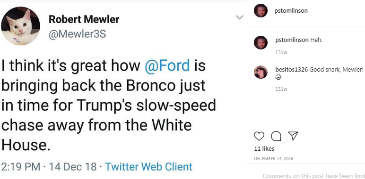Click the December 14, 2018 post date
This screenshot has width=365, height=179.
click(x=274, y=159)
